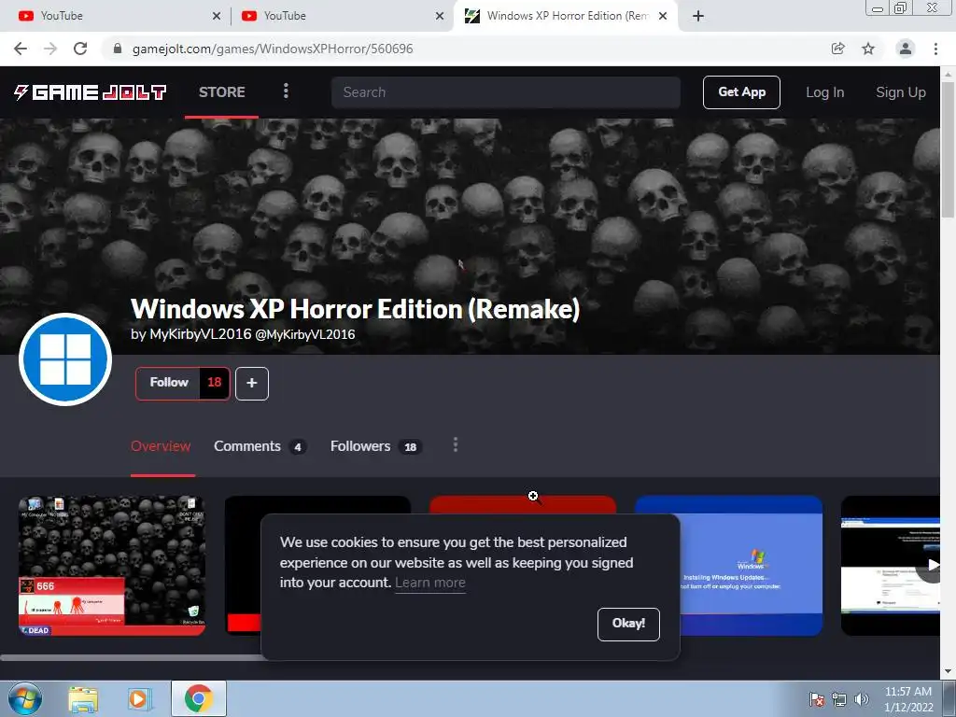Click the plus add-to-playlist button
Viewport: 956px width, 717px height.
pos(252,384)
